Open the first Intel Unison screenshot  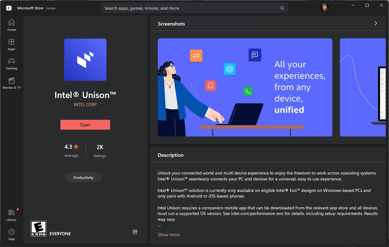(x=245, y=87)
